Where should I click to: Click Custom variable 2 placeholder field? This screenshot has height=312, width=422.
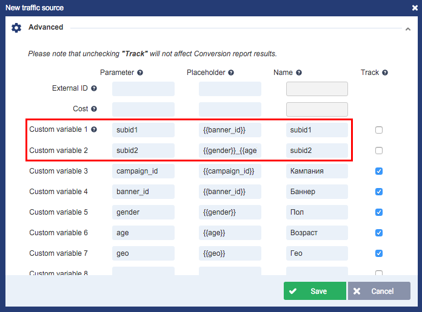(230, 151)
